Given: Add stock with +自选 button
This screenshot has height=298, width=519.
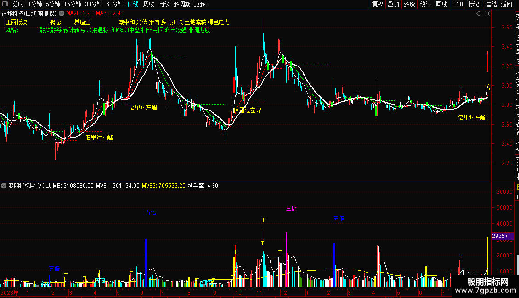Looking at the screenshot, I should (x=490, y=4).
